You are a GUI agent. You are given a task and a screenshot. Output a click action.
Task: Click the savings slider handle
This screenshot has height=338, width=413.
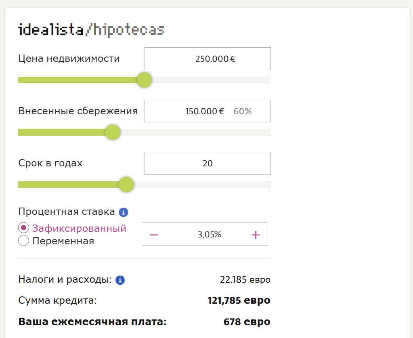pyautogui.click(x=113, y=132)
